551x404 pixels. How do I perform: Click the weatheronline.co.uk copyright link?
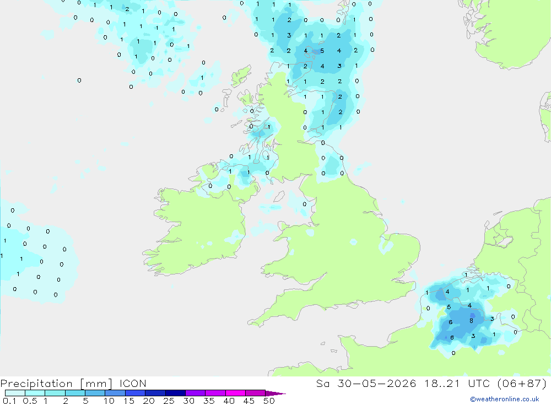pos(504,399)
